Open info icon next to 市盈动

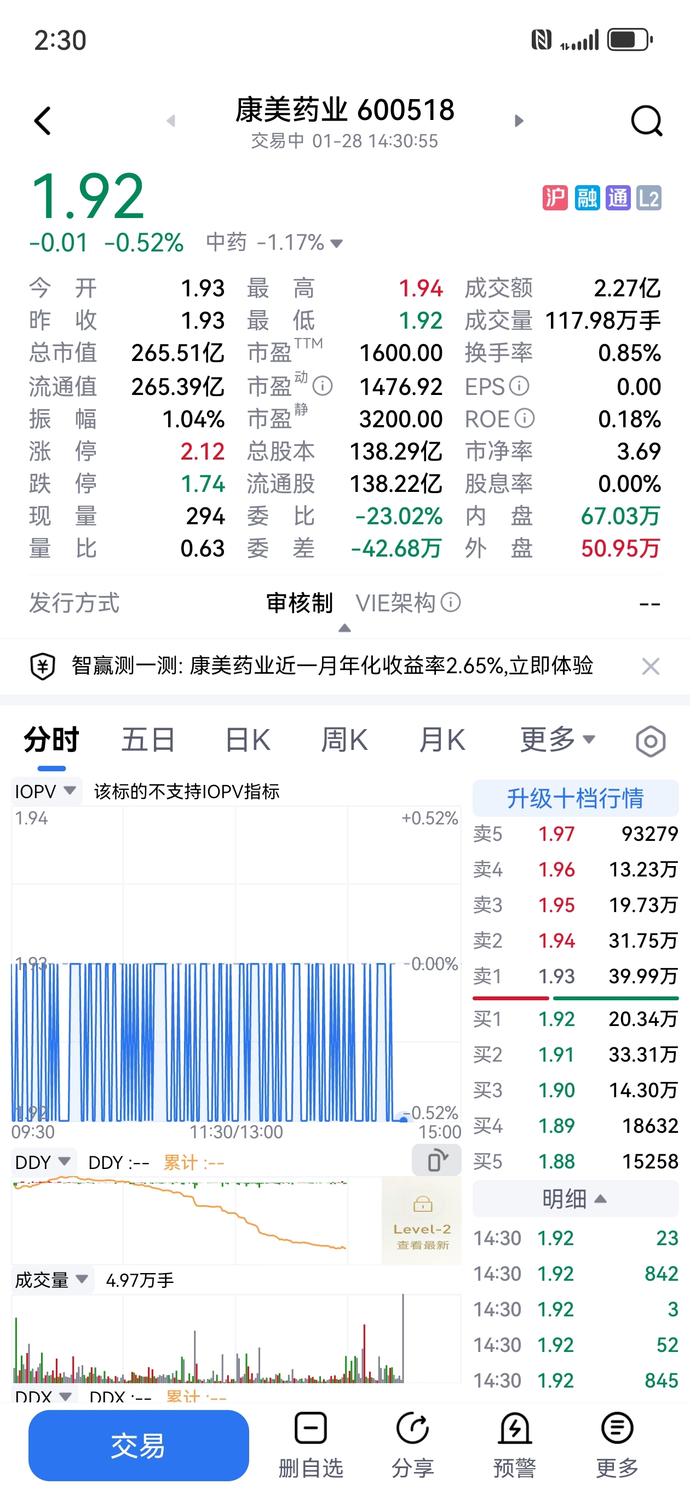tap(322, 386)
